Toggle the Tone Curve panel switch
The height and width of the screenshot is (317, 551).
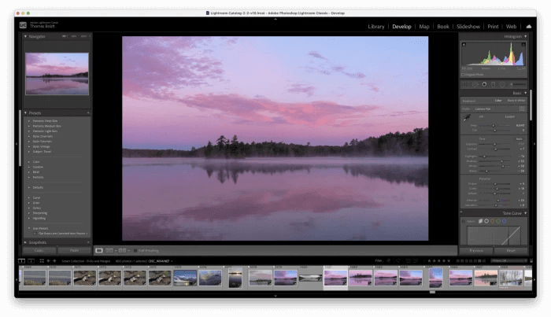461,212
